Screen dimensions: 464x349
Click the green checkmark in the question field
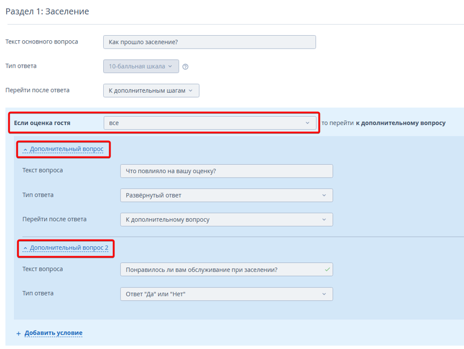coord(327,270)
